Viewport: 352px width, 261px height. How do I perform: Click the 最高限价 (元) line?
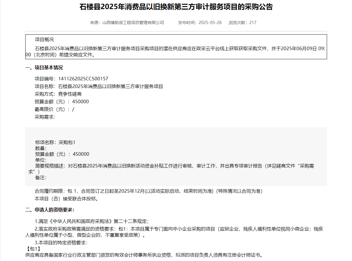pos(54,109)
